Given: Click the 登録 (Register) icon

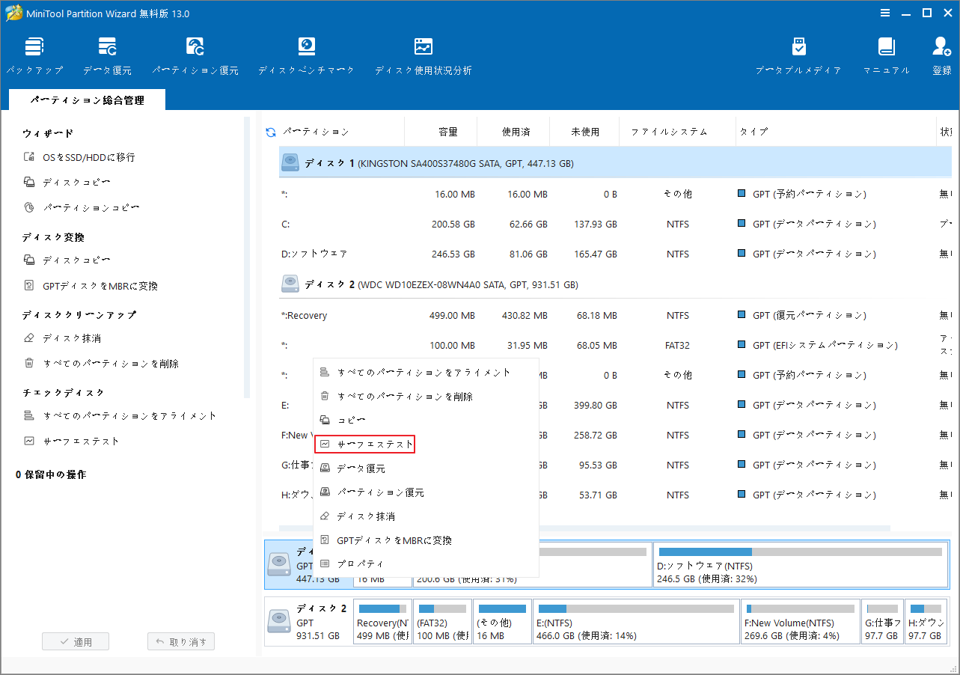Looking at the screenshot, I should click(x=941, y=56).
